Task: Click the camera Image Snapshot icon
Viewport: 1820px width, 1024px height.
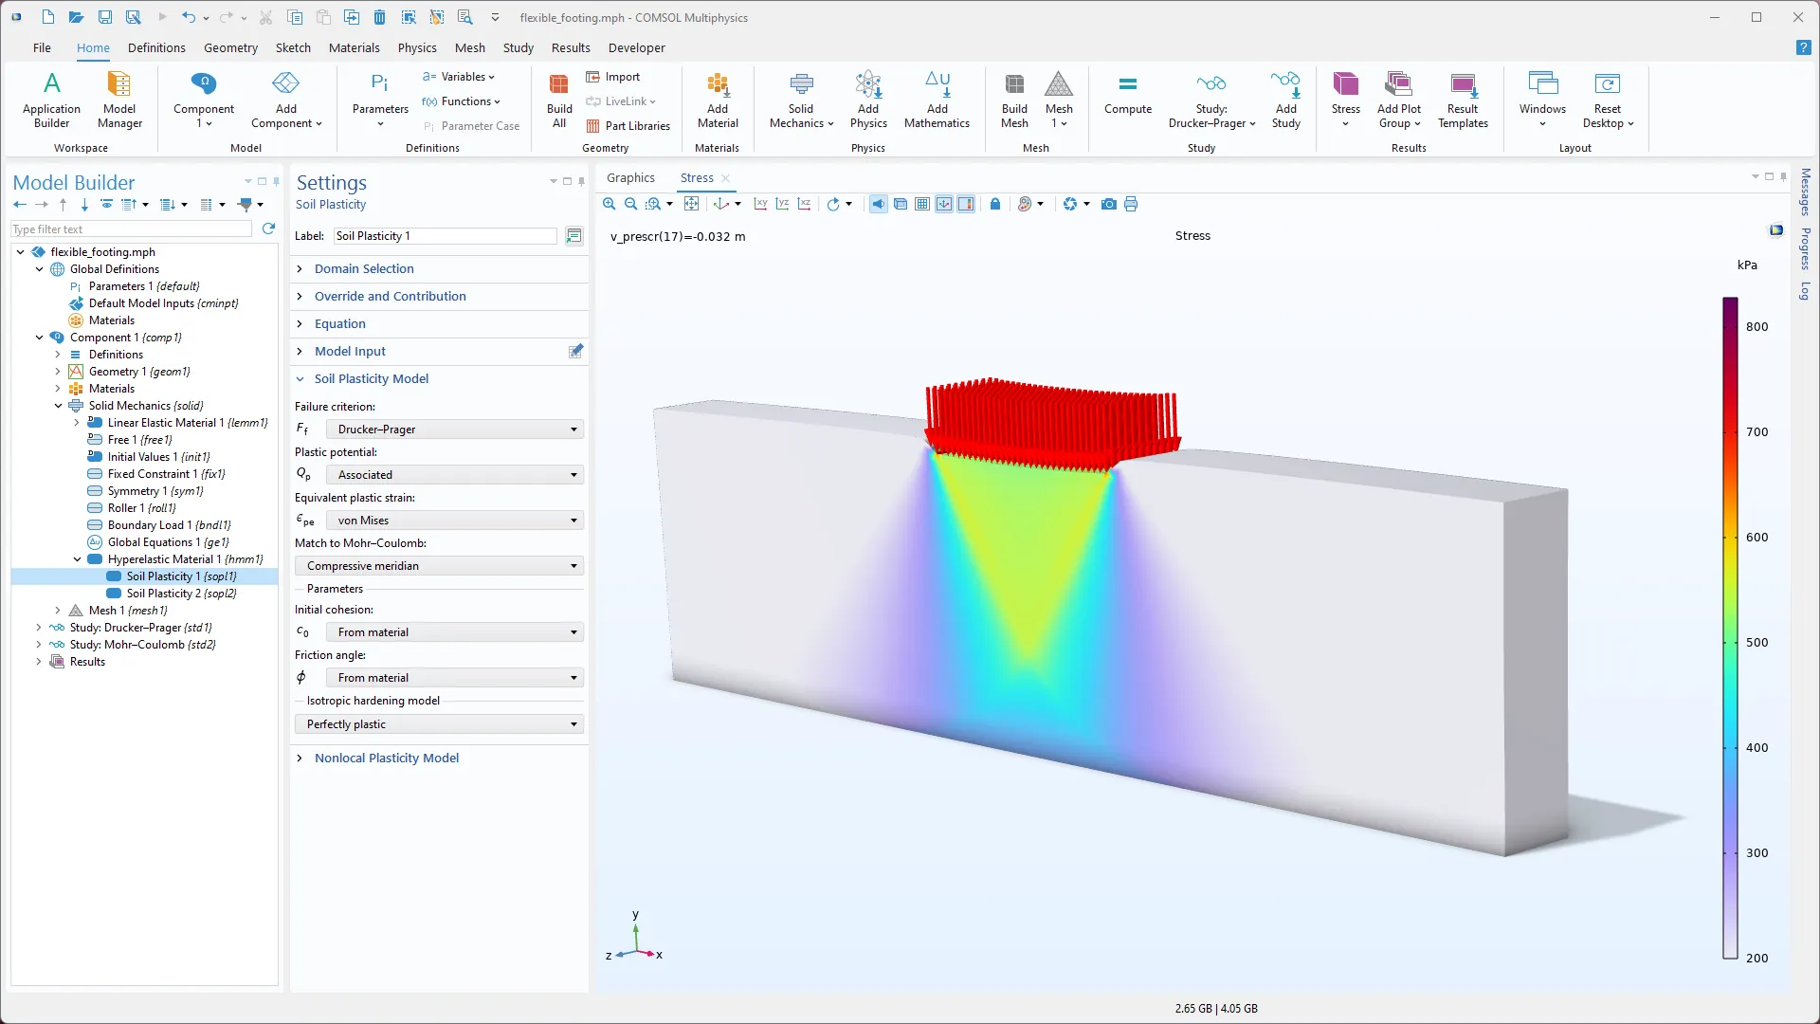Action: 1108,204
